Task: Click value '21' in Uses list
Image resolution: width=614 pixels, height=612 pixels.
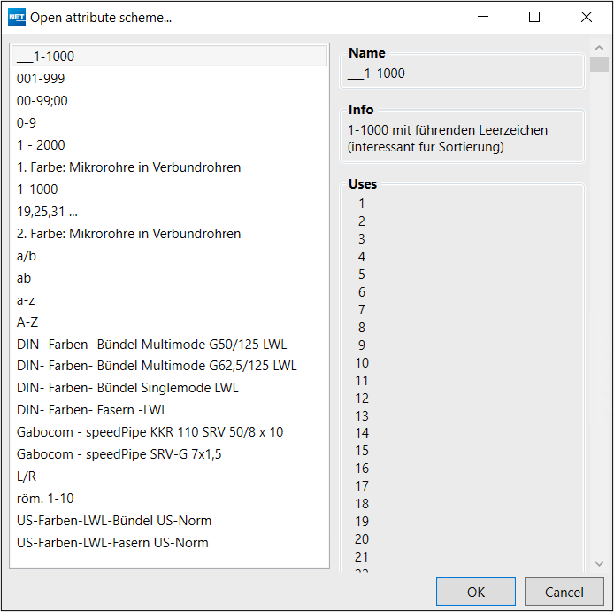Action: (x=362, y=557)
